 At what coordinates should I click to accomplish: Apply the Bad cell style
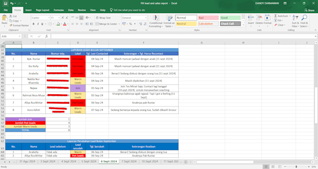208,18
